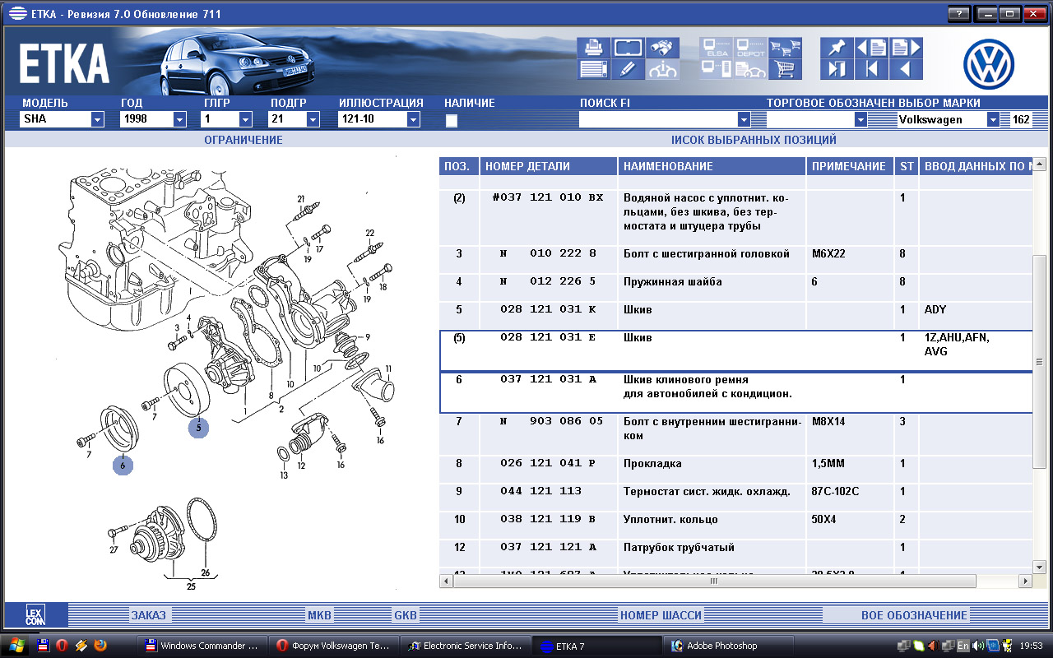
Task: Open the single shopping cart icon
Action: point(786,69)
